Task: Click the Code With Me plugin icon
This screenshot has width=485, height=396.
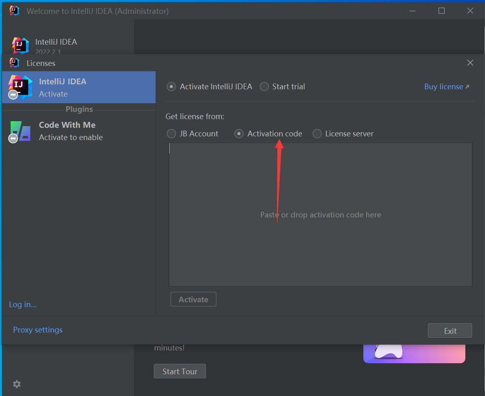Action: coord(20,131)
